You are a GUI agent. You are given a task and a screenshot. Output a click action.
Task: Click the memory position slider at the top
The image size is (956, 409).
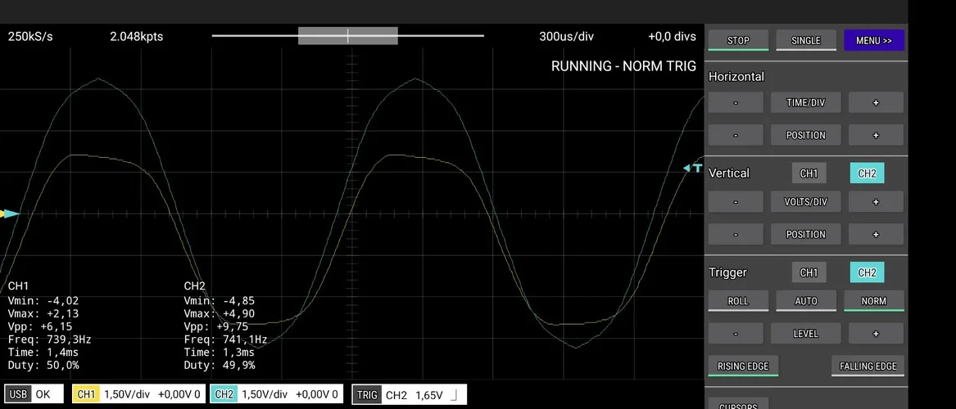(x=347, y=35)
